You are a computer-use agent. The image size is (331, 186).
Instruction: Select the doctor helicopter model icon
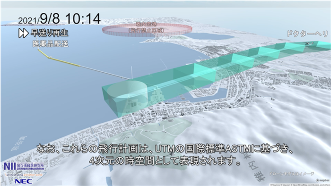309,43
